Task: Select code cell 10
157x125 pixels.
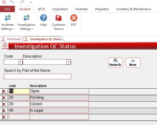Action: pyautogui.click(x=19, y=91)
